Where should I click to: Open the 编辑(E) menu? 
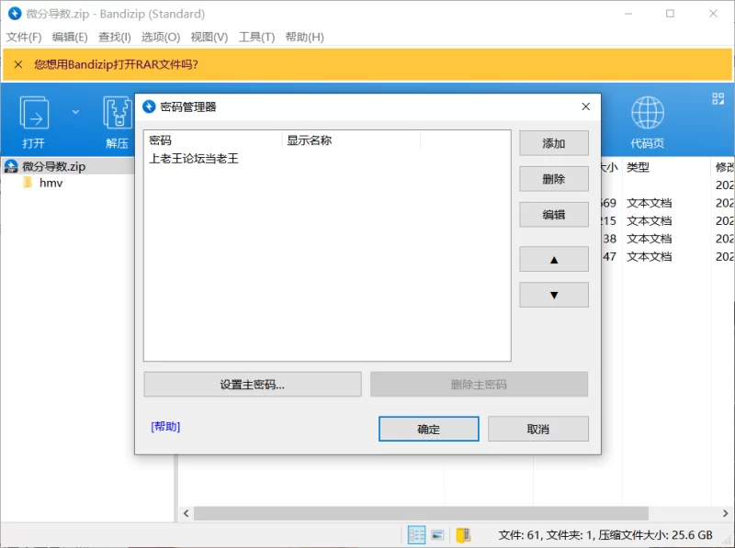(x=70, y=37)
